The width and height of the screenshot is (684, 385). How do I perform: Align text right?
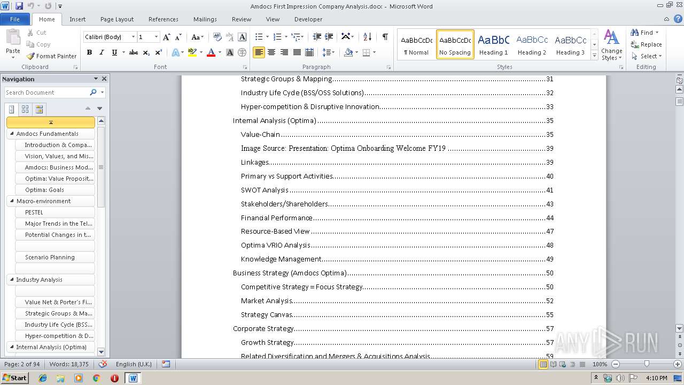coord(284,52)
